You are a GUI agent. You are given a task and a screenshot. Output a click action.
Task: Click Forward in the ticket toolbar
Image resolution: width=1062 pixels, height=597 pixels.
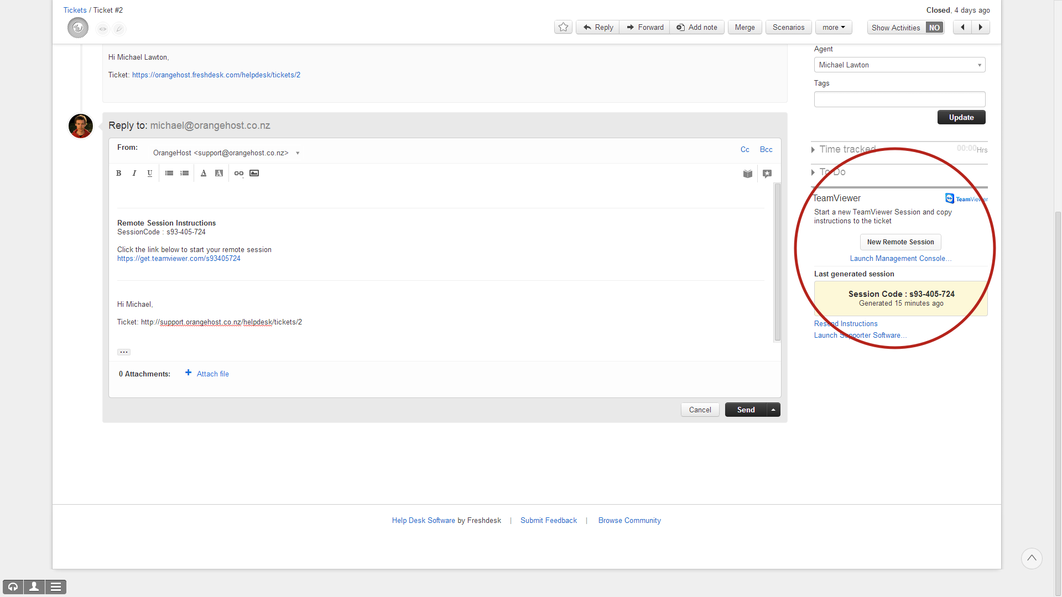click(x=645, y=27)
